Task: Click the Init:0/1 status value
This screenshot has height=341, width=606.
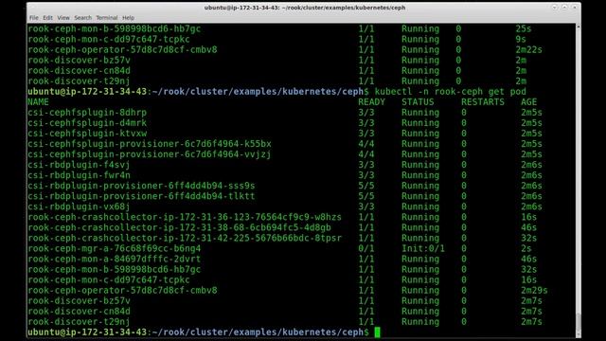Action: 423,248
